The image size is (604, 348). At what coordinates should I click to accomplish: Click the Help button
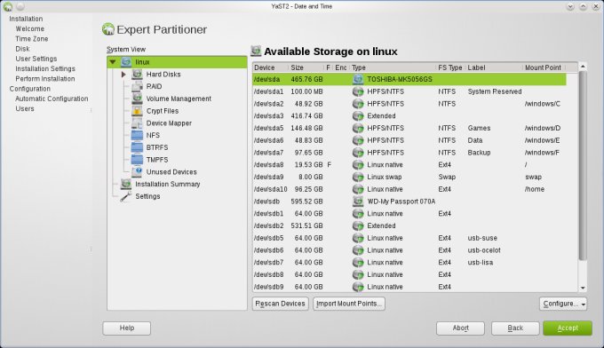click(127, 328)
